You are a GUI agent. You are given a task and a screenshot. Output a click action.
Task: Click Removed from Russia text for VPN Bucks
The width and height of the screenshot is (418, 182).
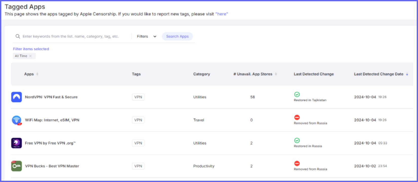(310, 169)
